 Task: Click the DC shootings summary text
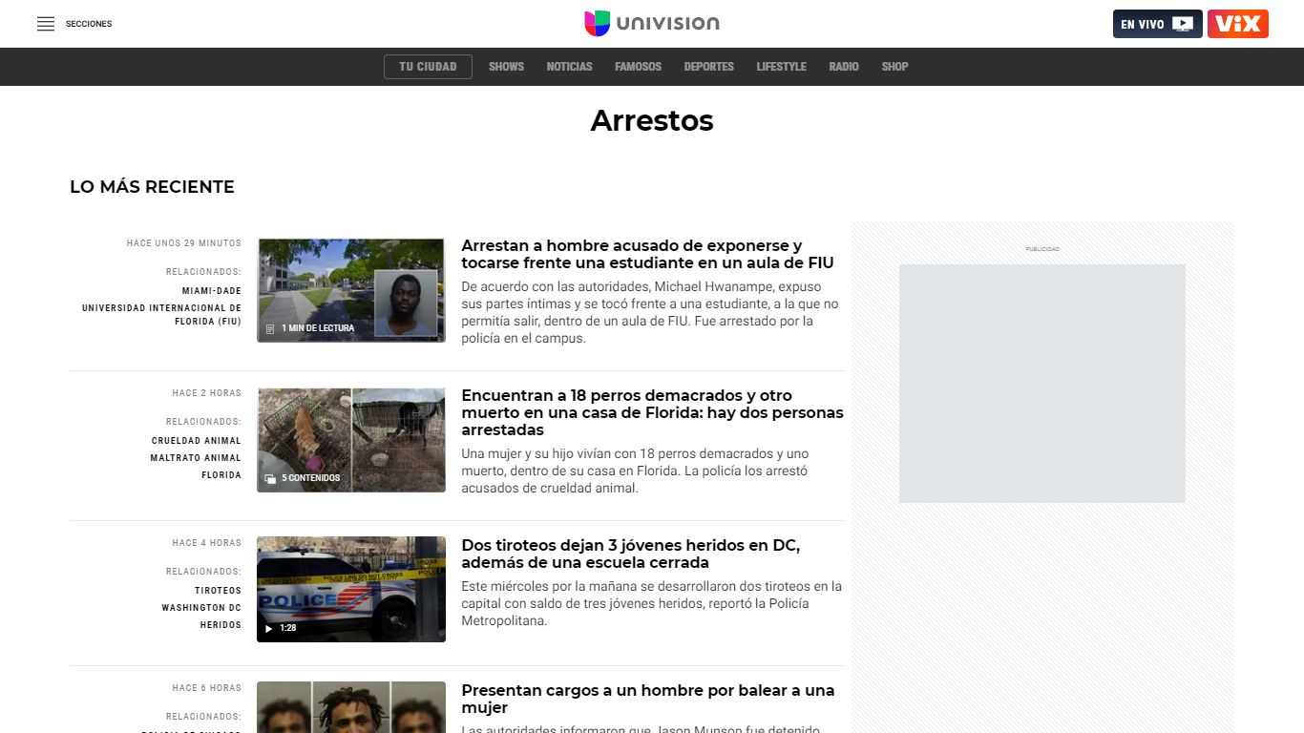tap(651, 603)
